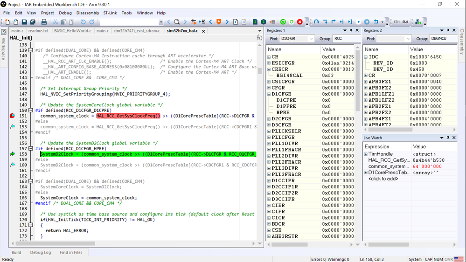The image size is (466, 262).
Task: Switch to stm32h747i_eval_sdram.c tab
Action: pyautogui.click(x=137, y=31)
